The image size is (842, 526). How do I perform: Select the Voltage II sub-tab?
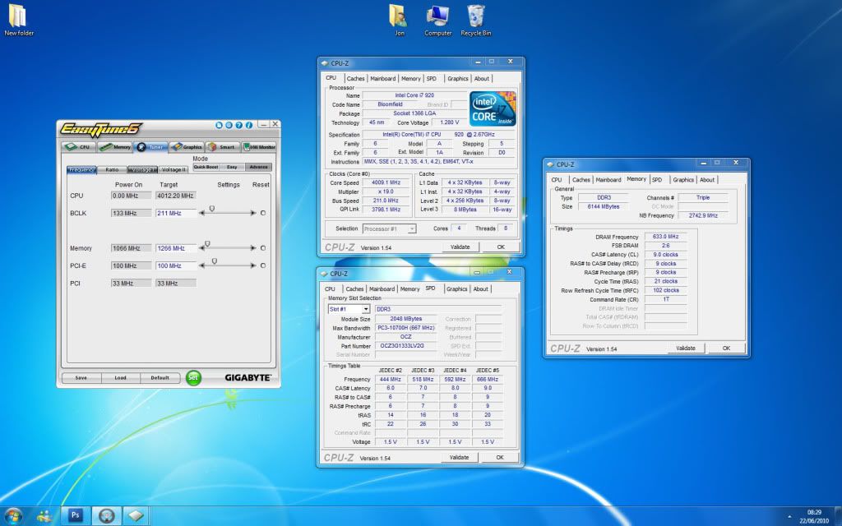click(173, 169)
